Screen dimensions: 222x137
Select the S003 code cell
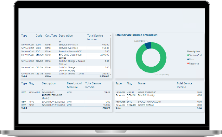[x=38, y=48]
